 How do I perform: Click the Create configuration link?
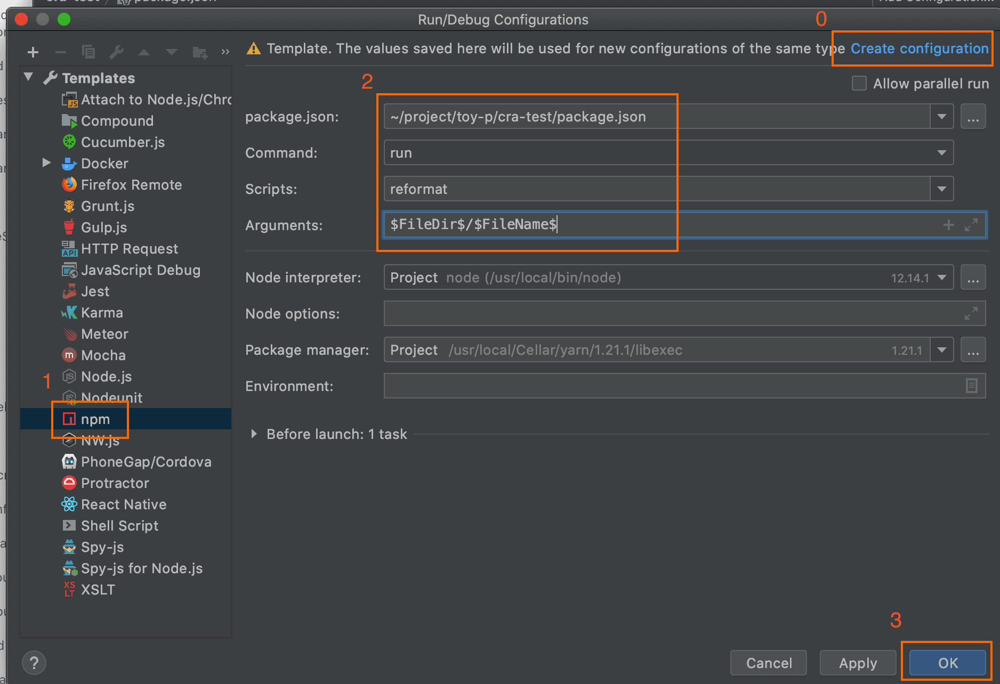pos(919,48)
